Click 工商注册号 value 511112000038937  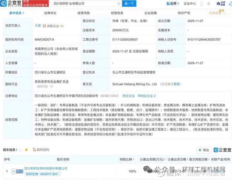[125, 40]
